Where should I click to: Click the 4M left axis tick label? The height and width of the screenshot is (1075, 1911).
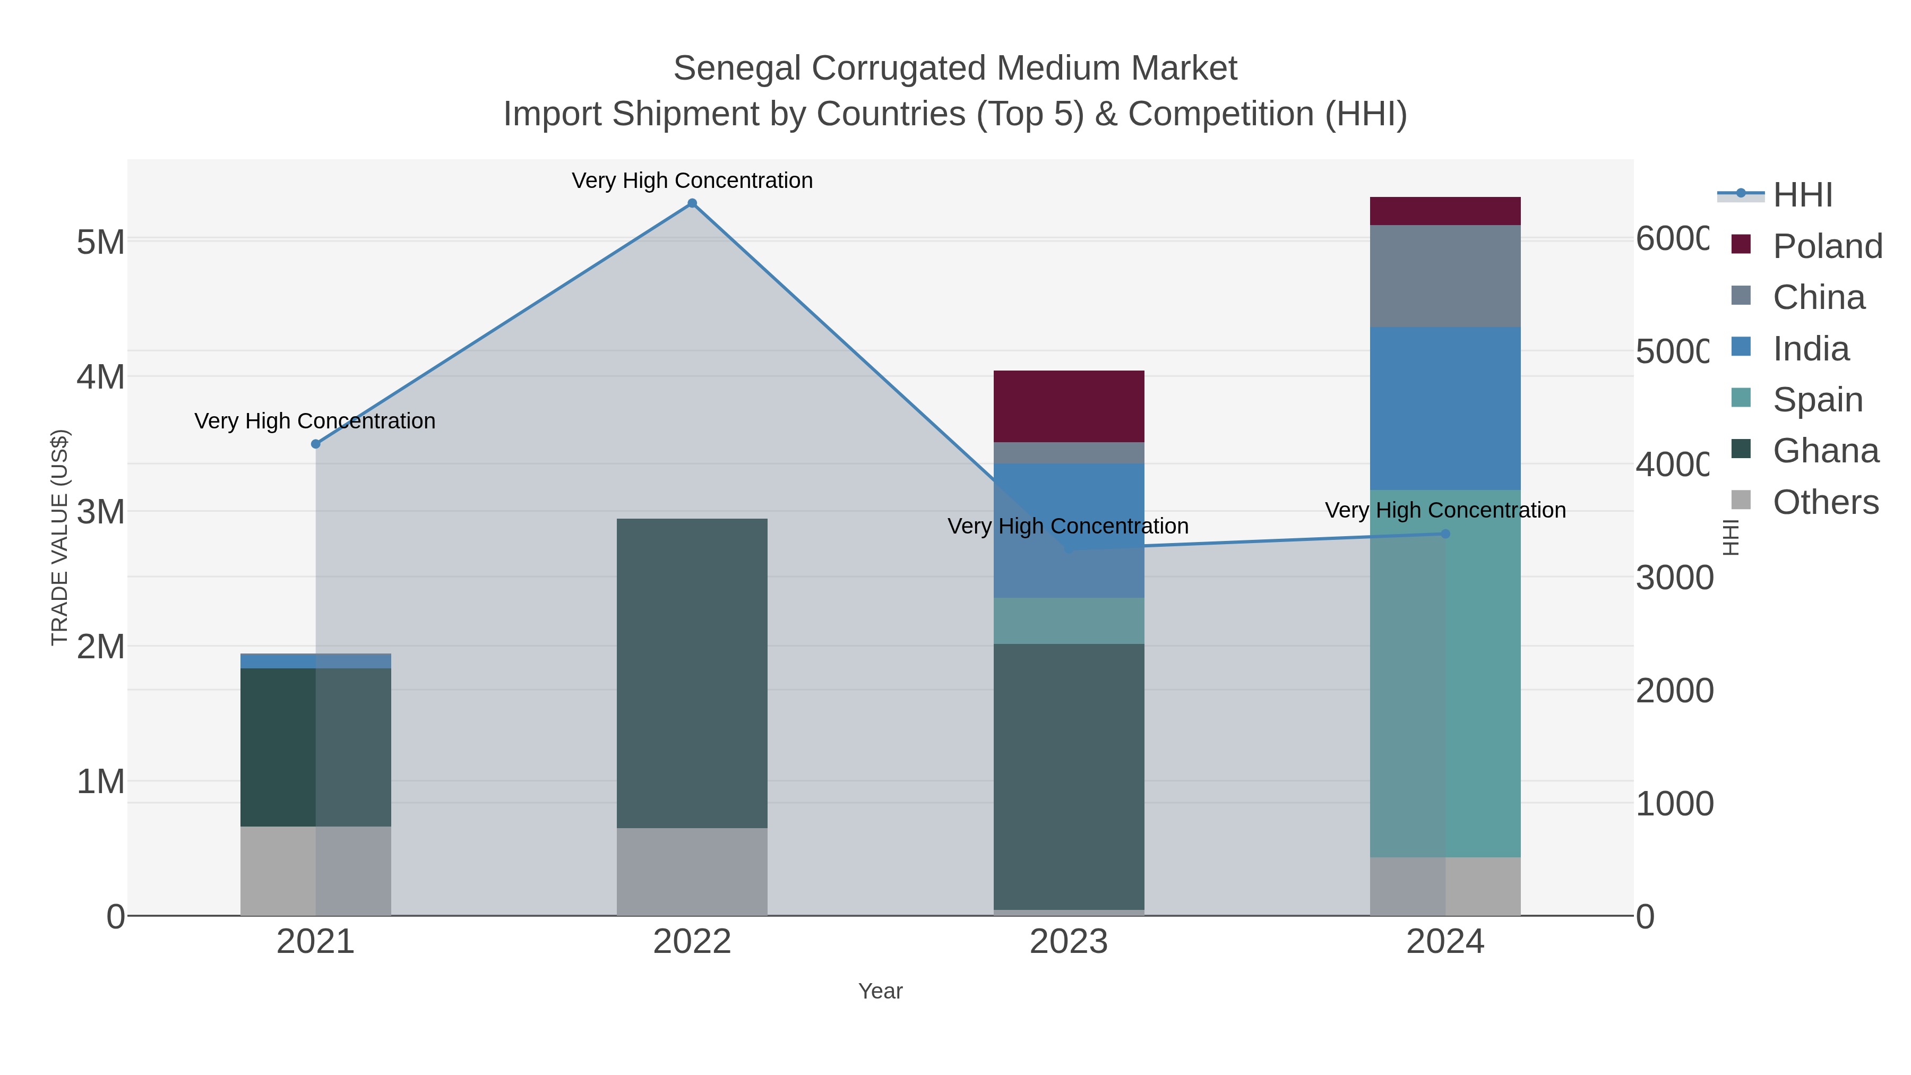pos(101,377)
